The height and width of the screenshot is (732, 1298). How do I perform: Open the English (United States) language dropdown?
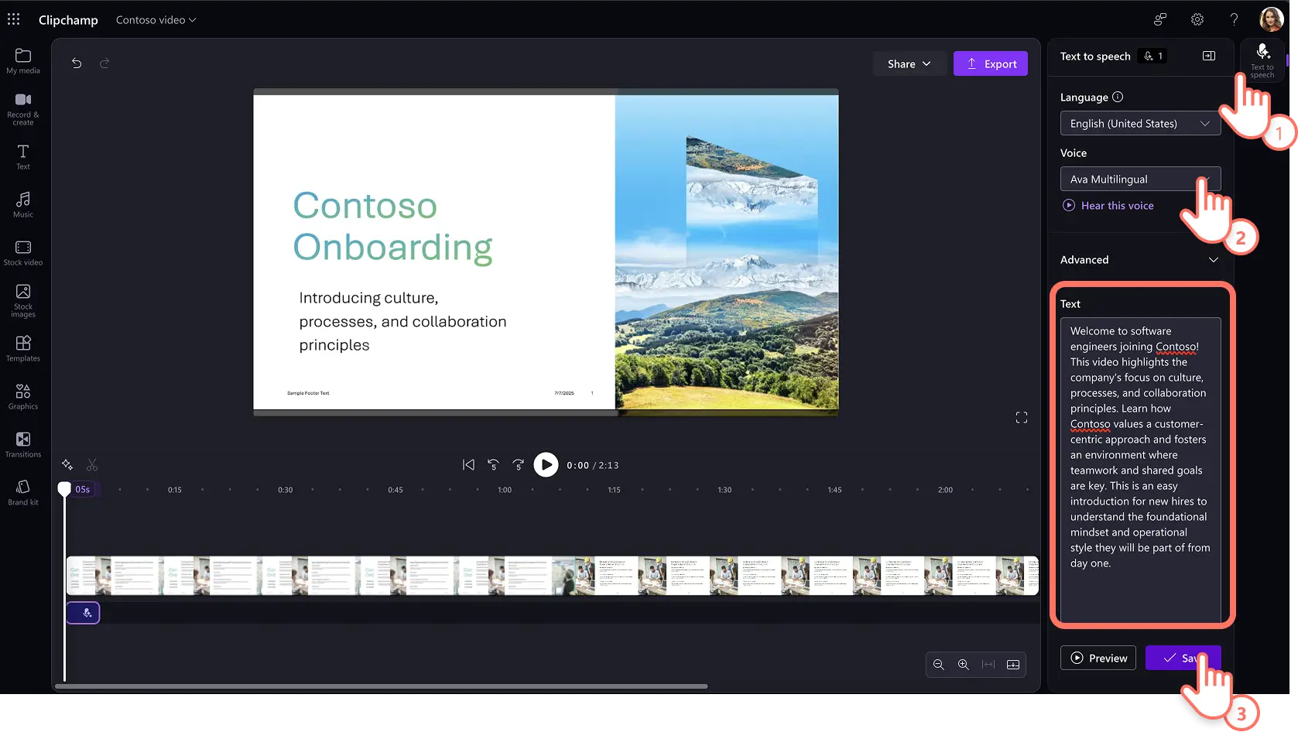click(1140, 123)
